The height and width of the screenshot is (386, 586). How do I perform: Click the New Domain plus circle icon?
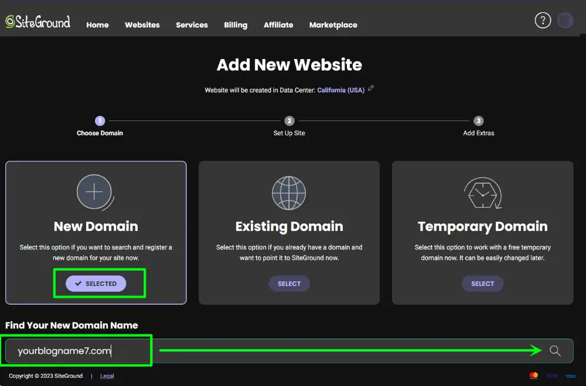94,192
